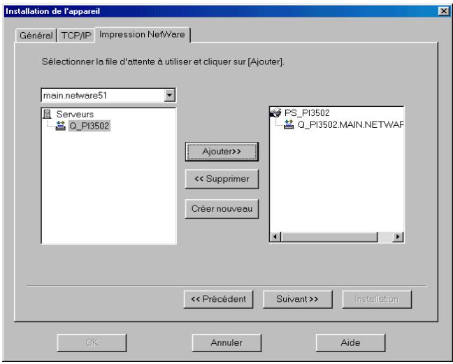
Task: Select the Serveurs tree node
Action: [75, 114]
